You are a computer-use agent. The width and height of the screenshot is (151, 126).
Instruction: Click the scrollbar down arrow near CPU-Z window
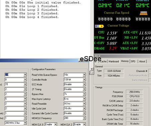pos(91,69)
